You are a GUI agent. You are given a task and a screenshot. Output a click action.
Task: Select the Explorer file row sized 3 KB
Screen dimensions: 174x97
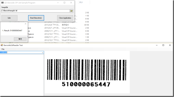tap(58, 34)
